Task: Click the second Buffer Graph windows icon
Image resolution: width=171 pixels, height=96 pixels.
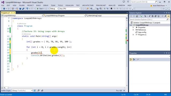Action: pyautogui.click(x=38, y=91)
